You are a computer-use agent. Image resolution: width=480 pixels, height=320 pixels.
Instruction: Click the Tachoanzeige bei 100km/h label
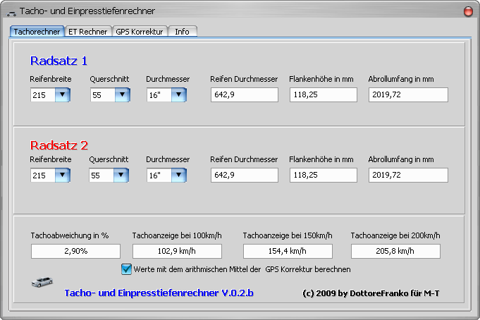tap(177, 235)
